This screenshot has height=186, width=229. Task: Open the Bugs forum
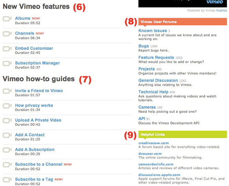144,46
